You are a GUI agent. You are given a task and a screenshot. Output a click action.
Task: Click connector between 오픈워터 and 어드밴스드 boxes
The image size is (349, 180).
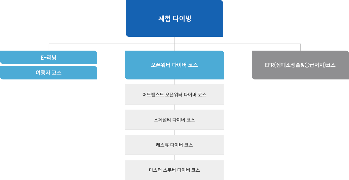click(174, 82)
